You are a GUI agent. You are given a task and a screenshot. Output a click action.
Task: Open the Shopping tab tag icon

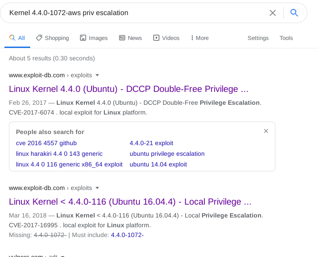[x=39, y=38]
